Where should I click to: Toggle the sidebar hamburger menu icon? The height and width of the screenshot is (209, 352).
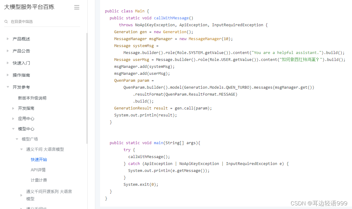click(x=77, y=7)
